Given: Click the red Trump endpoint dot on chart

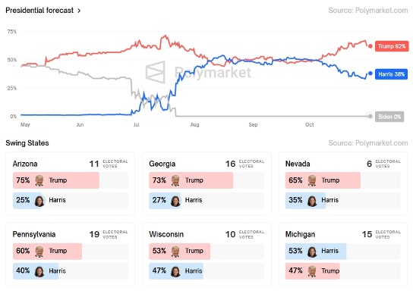Looking at the screenshot, I should tap(370, 46).
